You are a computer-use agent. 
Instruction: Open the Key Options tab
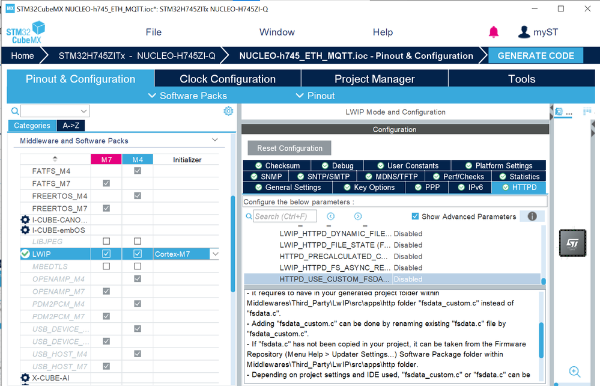coord(369,187)
